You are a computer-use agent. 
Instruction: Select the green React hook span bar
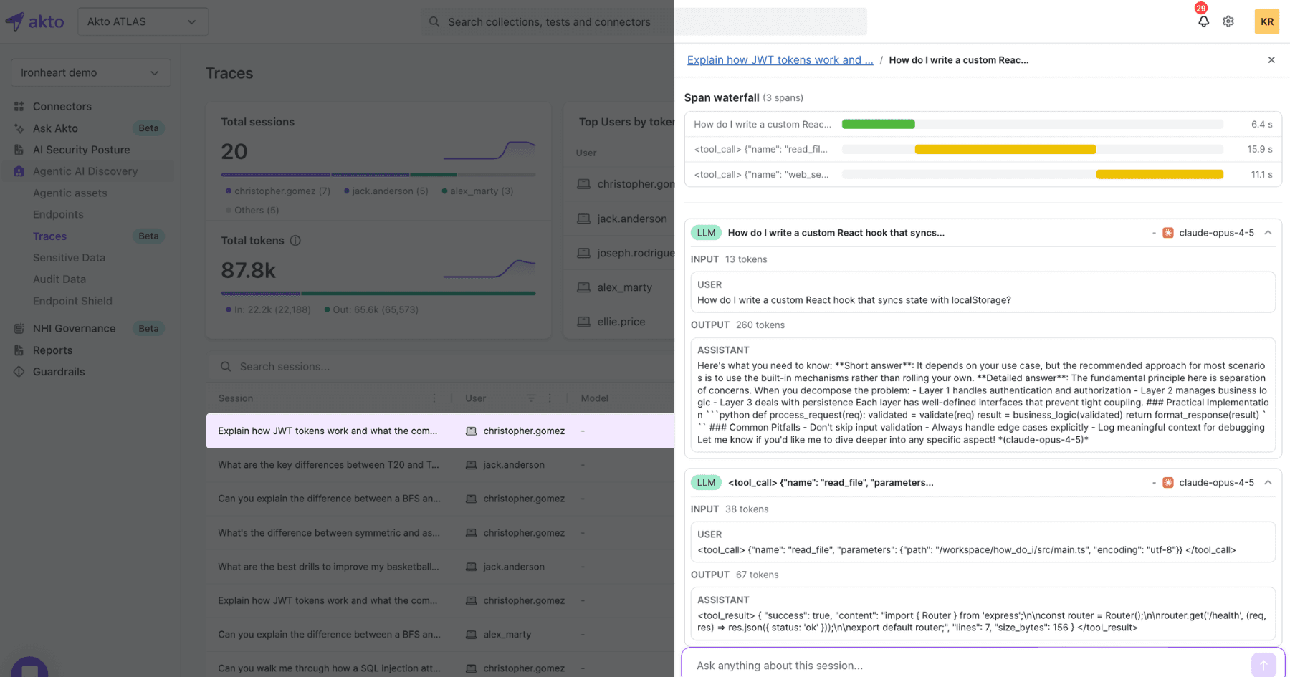879,124
